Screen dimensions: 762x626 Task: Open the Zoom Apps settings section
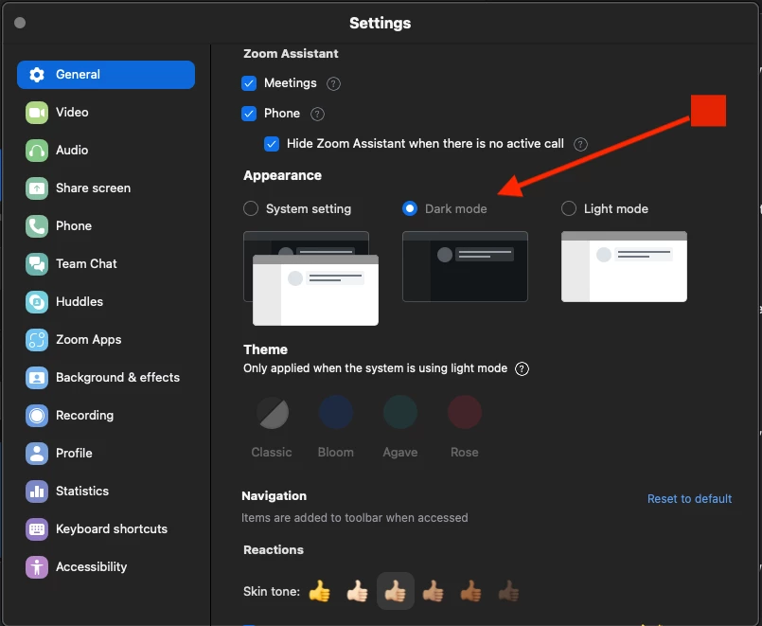(106, 340)
